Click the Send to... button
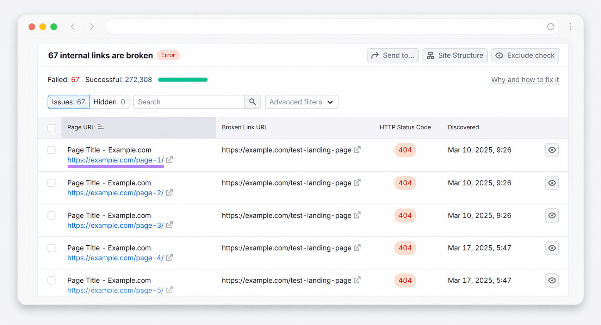 pyautogui.click(x=393, y=55)
